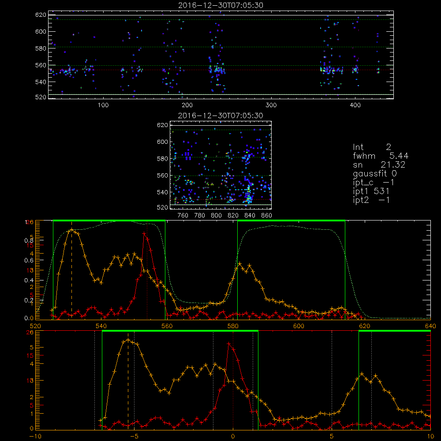The image size is (441, 441).
Task: Click the top plot title 2016-12-30T07:05:30
Action: (221, 5)
